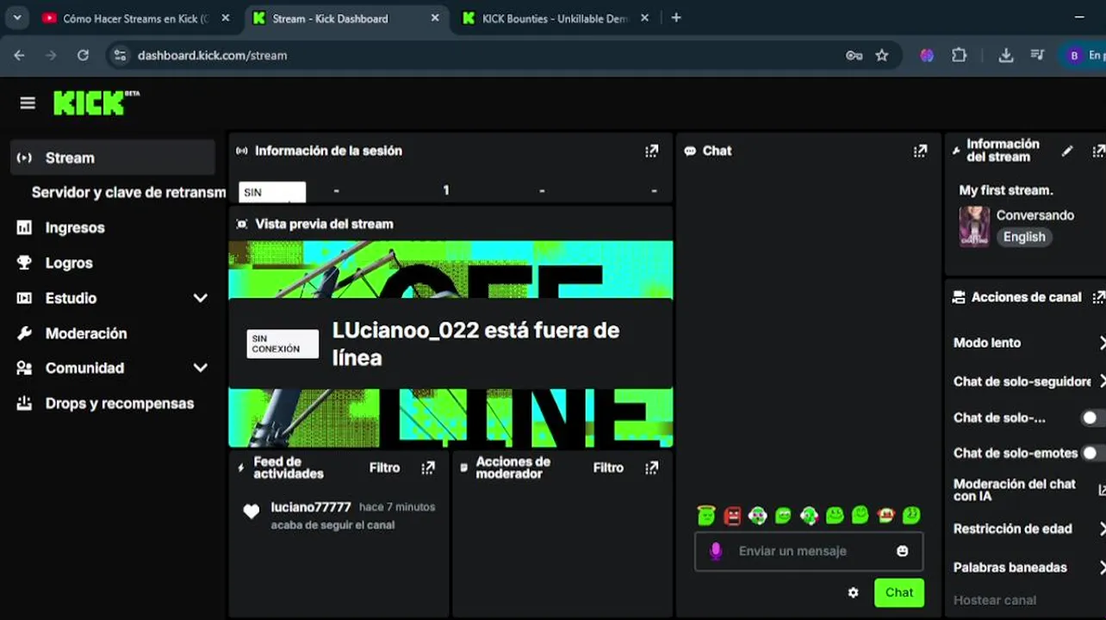Focus the Enviar un mensaje field
The width and height of the screenshot is (1106, 620).
click(x=809, y=551)
